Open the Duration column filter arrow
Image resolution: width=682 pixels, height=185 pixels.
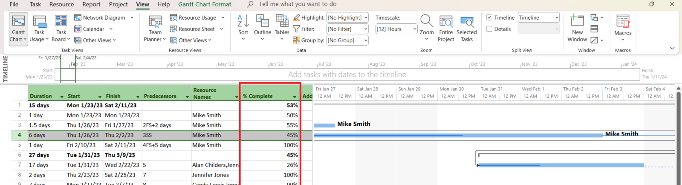coord(62,97)
